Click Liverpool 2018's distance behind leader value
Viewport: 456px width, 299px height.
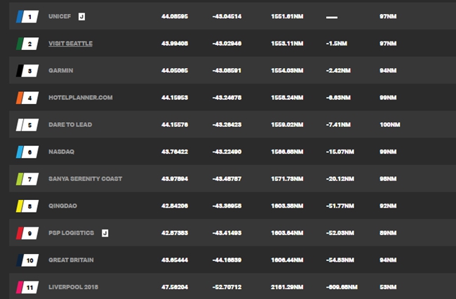pyautogui.click(x=342, y=287)
